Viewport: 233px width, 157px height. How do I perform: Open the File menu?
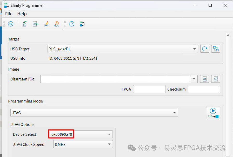(x=9, y=14)
